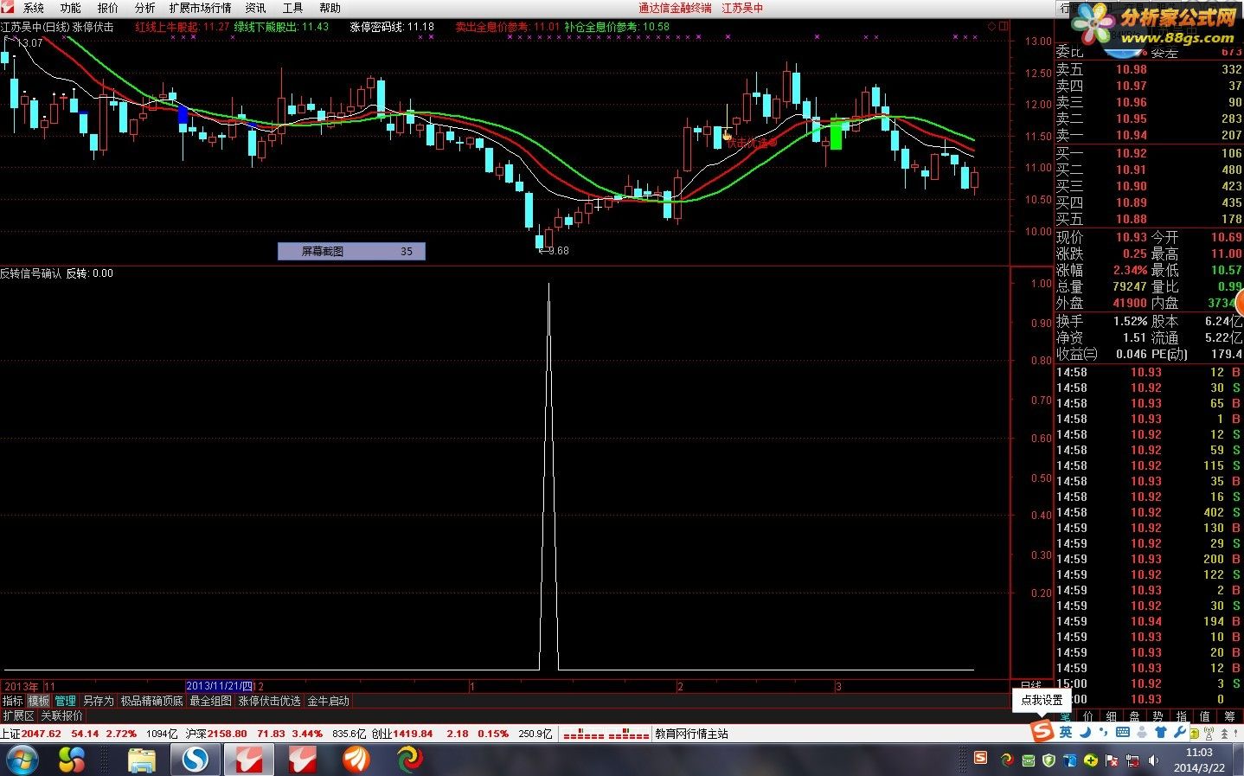This screenshot has width=1244, height=776.
Task: Click the soft keyboard icon in IME bar
Action: point(1123,732)
